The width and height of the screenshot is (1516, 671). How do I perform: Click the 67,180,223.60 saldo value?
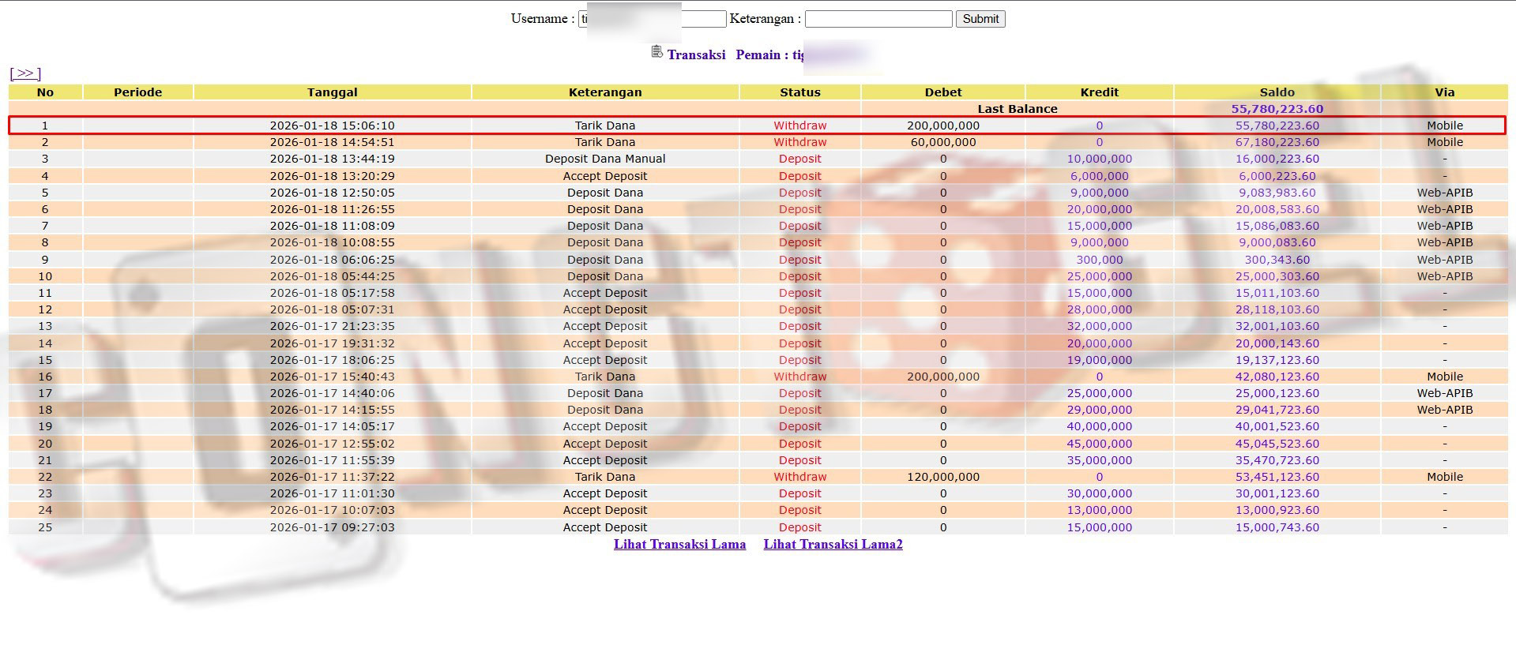pos(1277,142)
